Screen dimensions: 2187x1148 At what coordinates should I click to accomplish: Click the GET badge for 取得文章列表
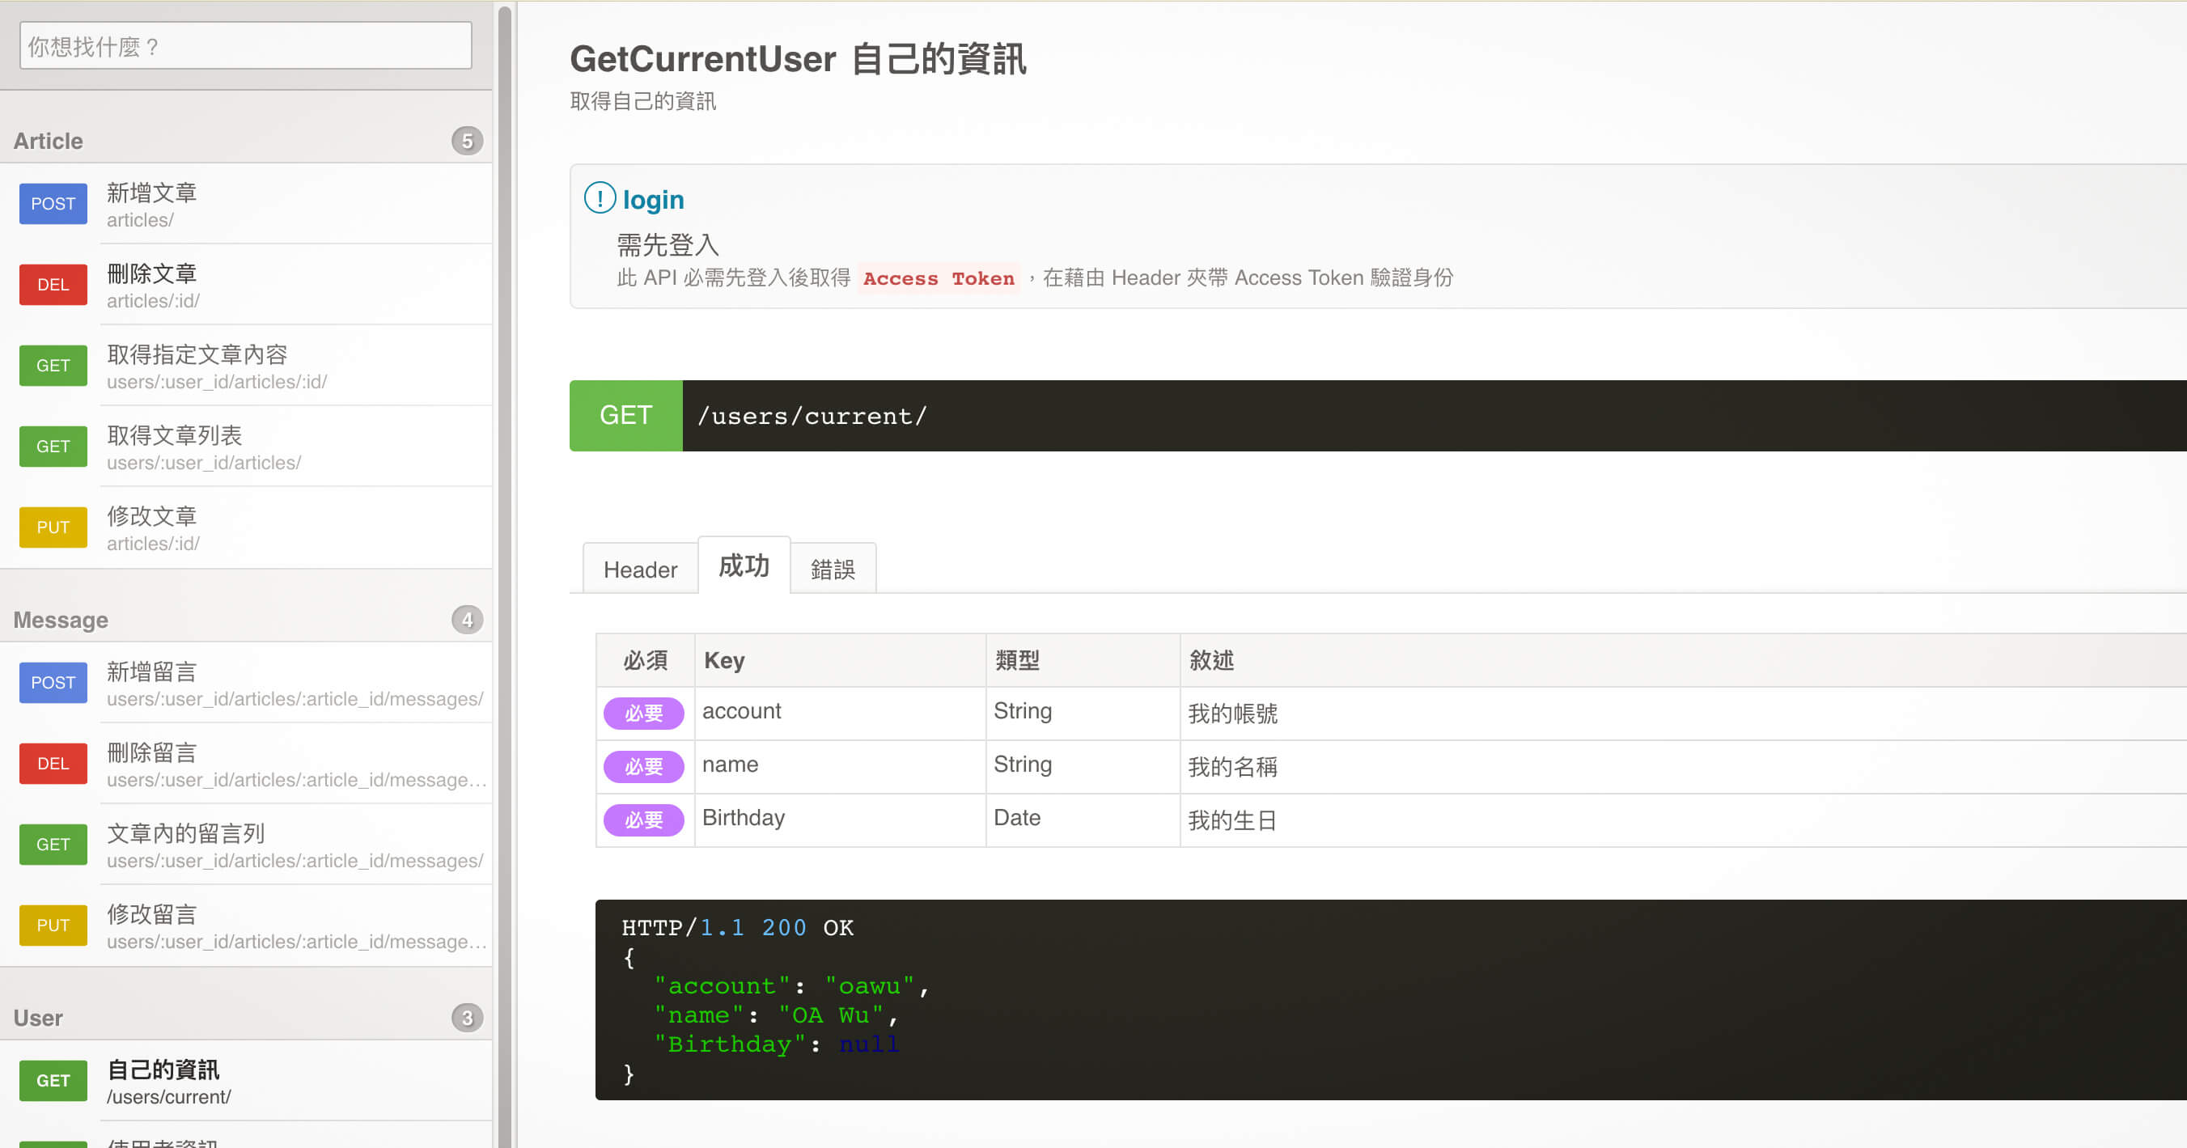click(53, 447)
